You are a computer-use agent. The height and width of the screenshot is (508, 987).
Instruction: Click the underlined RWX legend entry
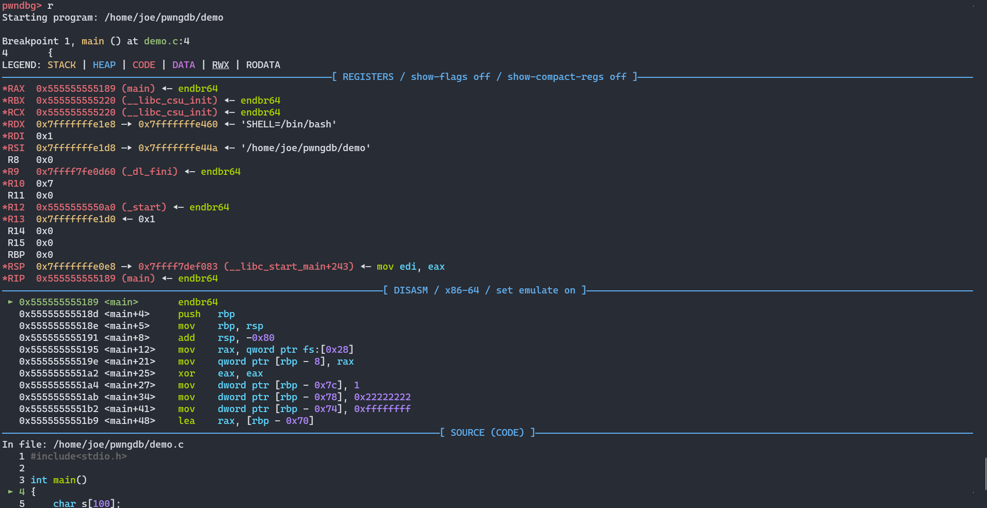pyautogui.click(x=220, y=65)
